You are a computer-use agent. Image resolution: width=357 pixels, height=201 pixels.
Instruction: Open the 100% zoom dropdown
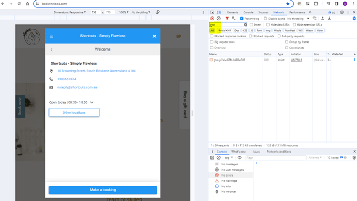pos(124,12)
